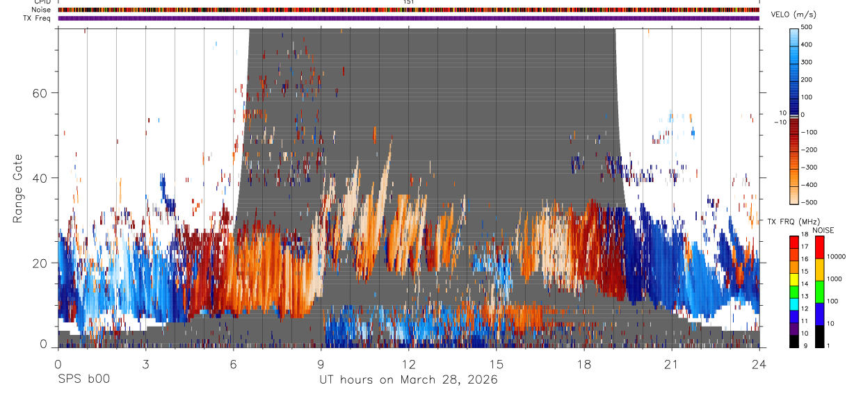Click the x-axis hour label "24"
Screen dimensions: 854x394
(x=759, y=363)
